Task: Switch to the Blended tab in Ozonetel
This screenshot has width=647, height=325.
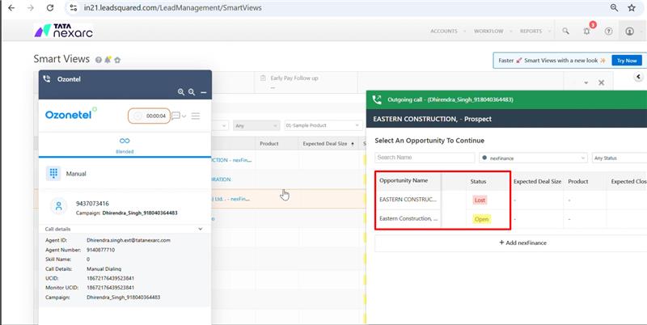Action: coord(125,144)
